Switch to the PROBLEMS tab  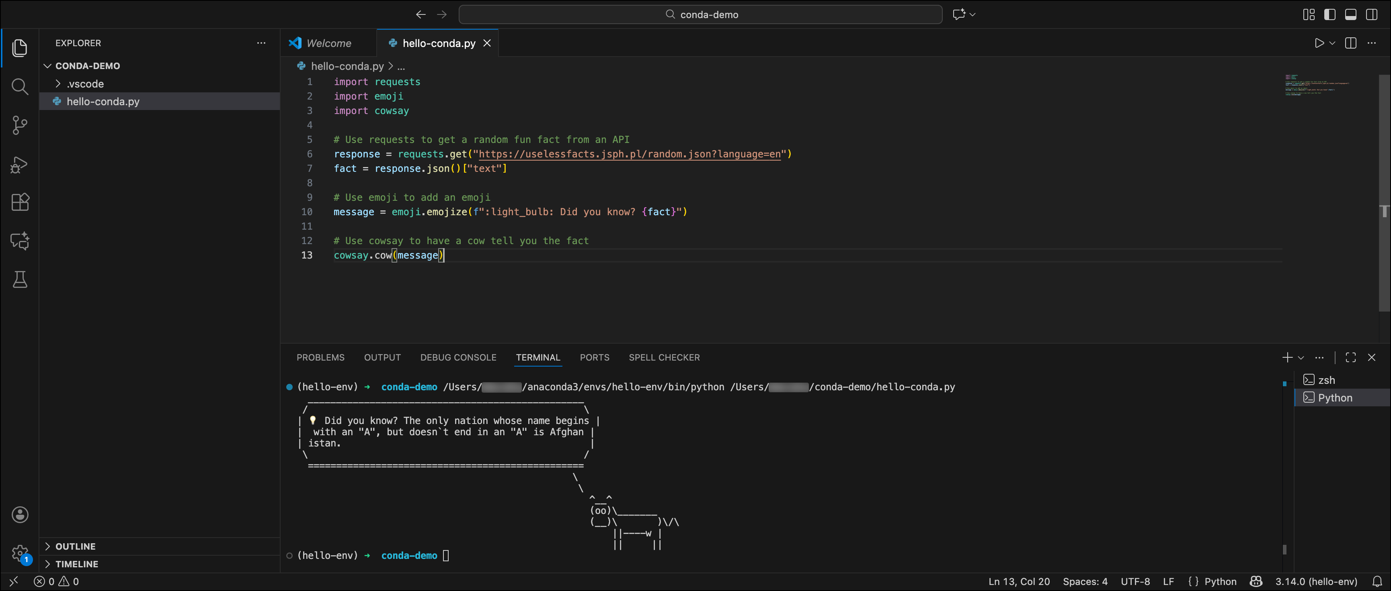[320, 357]
